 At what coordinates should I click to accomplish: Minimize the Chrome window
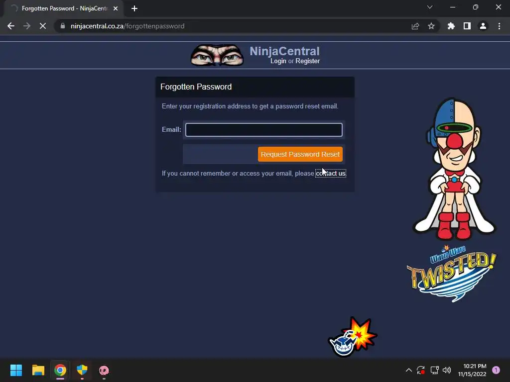point(453,7)
